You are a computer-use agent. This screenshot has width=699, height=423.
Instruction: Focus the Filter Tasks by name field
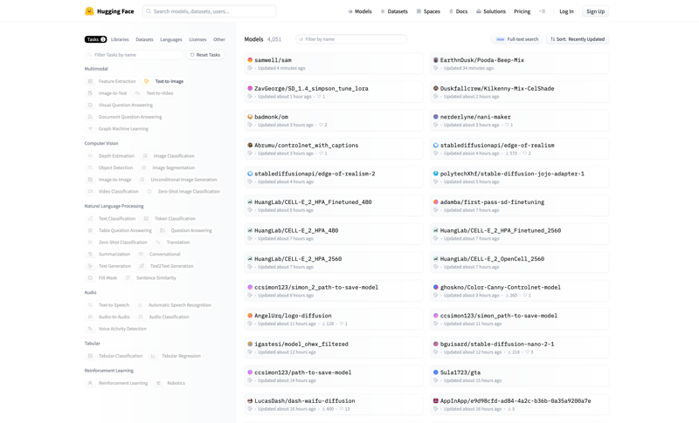pos(134,55)
